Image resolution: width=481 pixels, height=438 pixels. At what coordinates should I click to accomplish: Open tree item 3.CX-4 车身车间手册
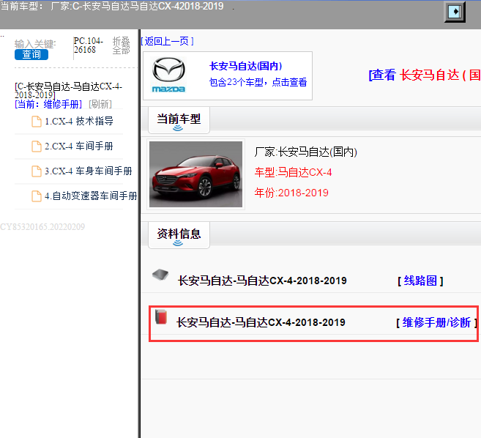pos(89,171)
